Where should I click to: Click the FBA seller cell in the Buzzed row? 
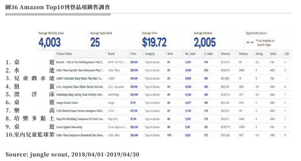(272, 62)
